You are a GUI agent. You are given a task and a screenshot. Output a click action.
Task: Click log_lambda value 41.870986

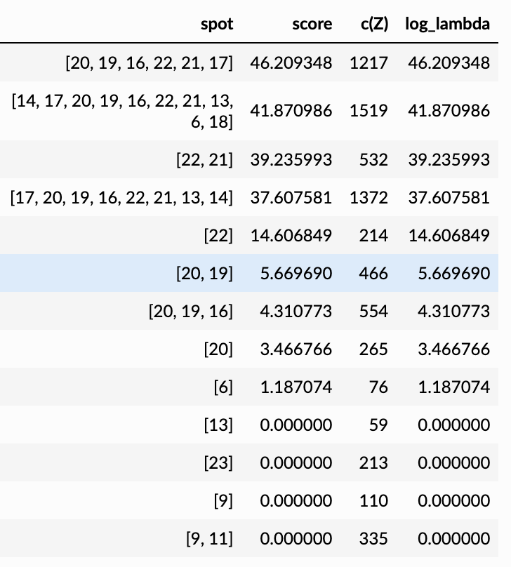(449, 111)
